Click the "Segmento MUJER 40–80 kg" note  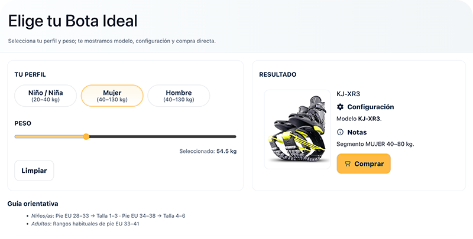(375, 143)
